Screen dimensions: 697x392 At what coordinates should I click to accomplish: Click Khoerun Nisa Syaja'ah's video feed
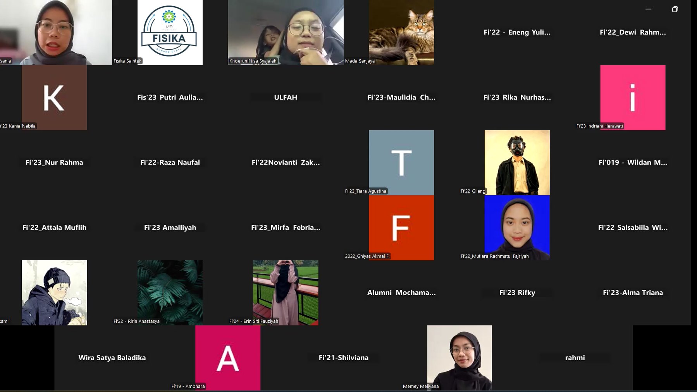[x=286, y=33]
